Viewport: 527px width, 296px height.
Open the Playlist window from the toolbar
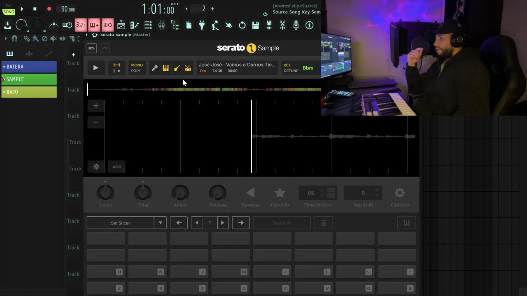121,25
